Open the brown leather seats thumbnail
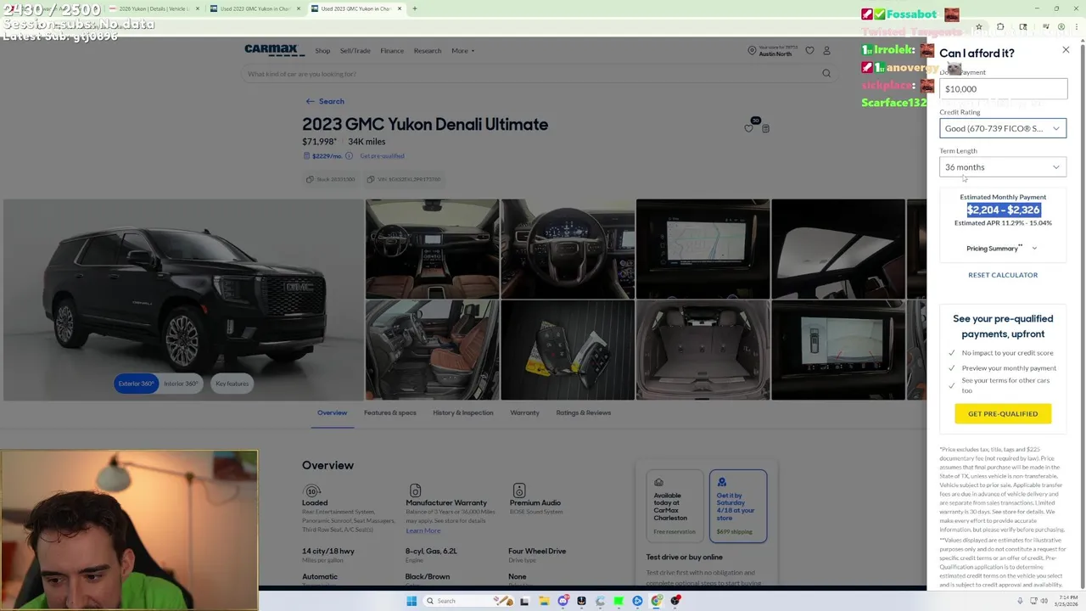Image resolution: width=1086 pixels, height=611 pixels. coord(432,350)
